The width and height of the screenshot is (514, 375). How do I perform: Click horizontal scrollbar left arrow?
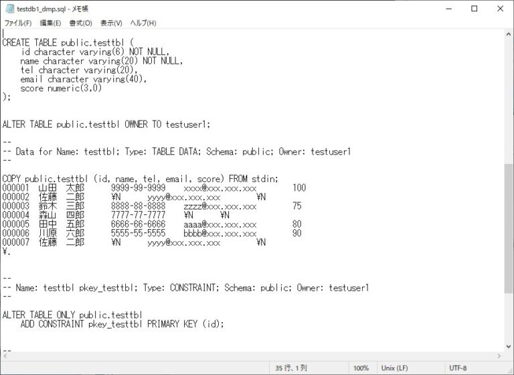[x=5, y=356]
